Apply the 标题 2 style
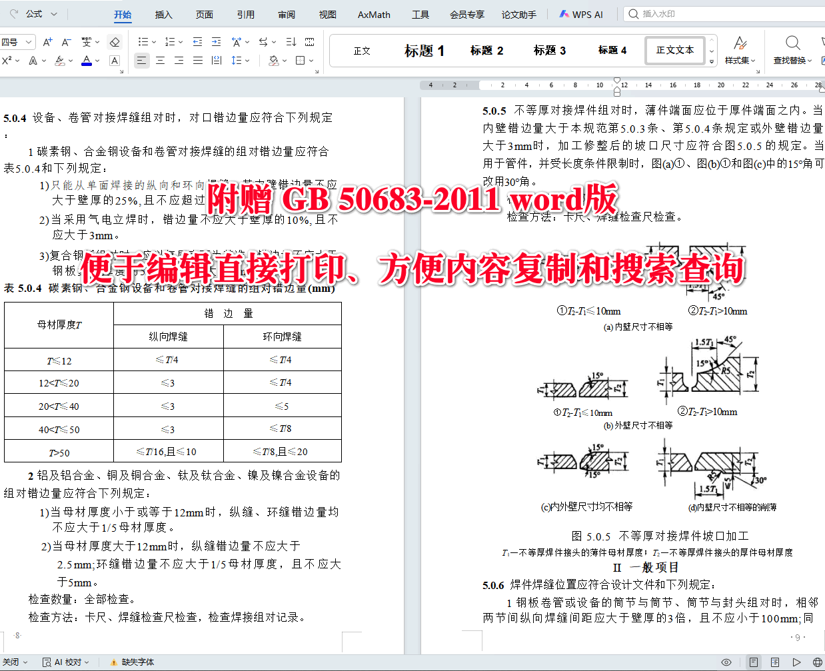Screen dimensions: 825x671 [486, 51]
